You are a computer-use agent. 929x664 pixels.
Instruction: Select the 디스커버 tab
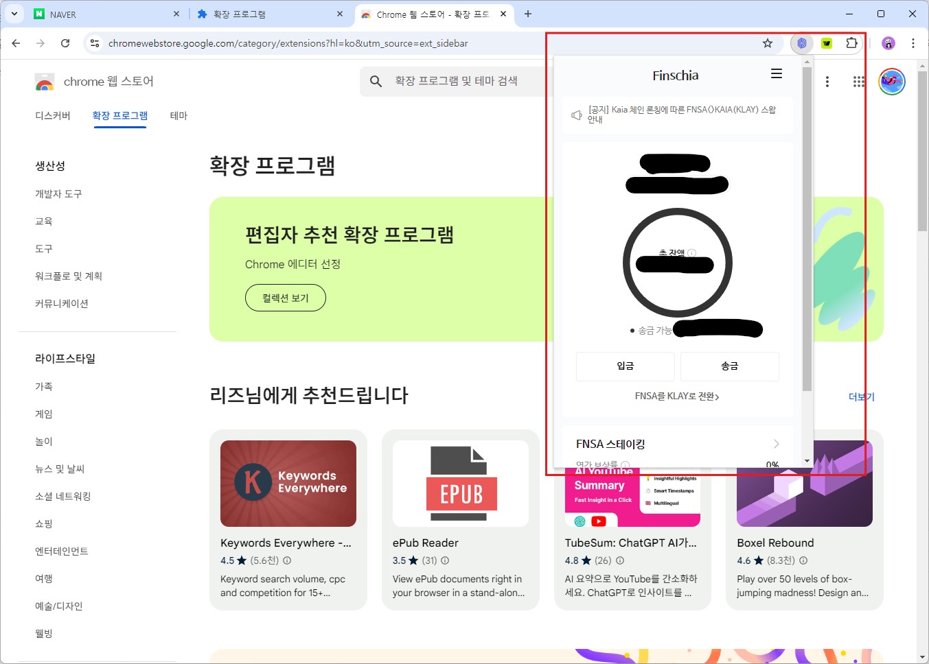pos(53,115)
